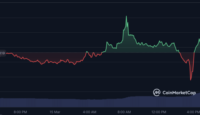Open the CoinMarketCap watermark text link
The height and width of the screenshot is (115, 200).
179,93
